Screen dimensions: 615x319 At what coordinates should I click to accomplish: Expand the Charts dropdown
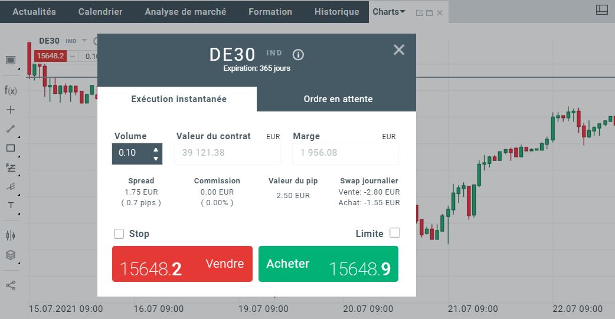(389, 12)
